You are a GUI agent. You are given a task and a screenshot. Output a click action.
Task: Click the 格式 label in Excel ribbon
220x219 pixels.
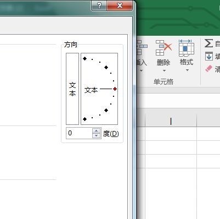(x=187, y=62)
